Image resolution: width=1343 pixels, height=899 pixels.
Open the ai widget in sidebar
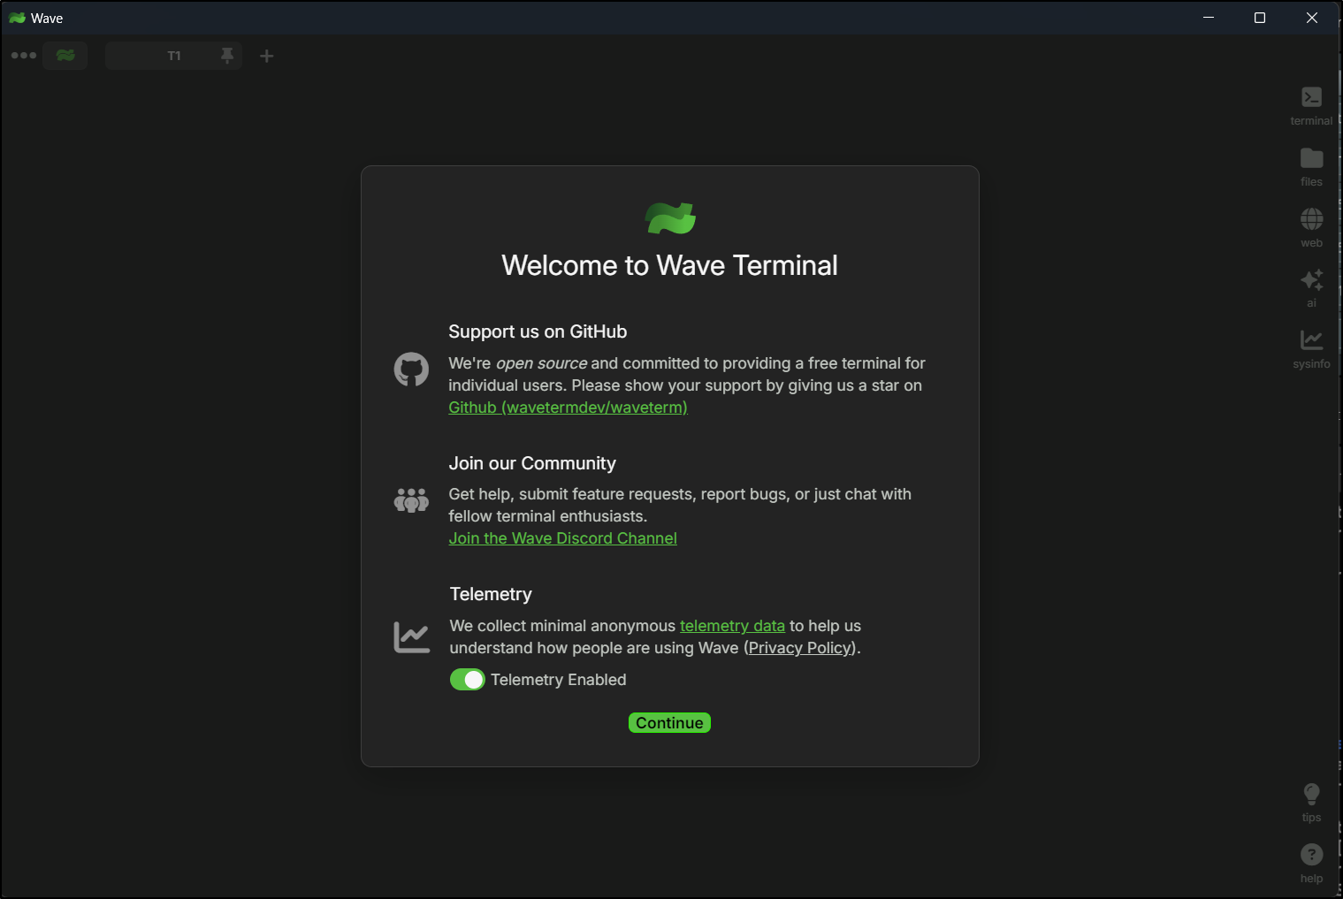tap(1311, 288)
